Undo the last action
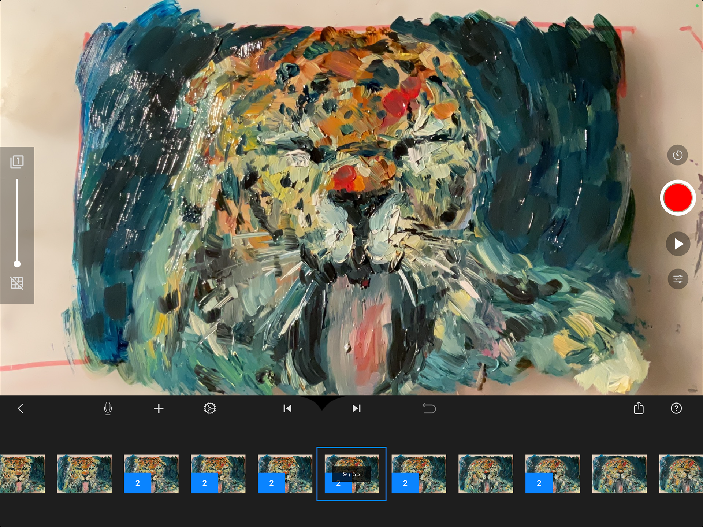This screenshot has height=527, width=703. point(429,408)
